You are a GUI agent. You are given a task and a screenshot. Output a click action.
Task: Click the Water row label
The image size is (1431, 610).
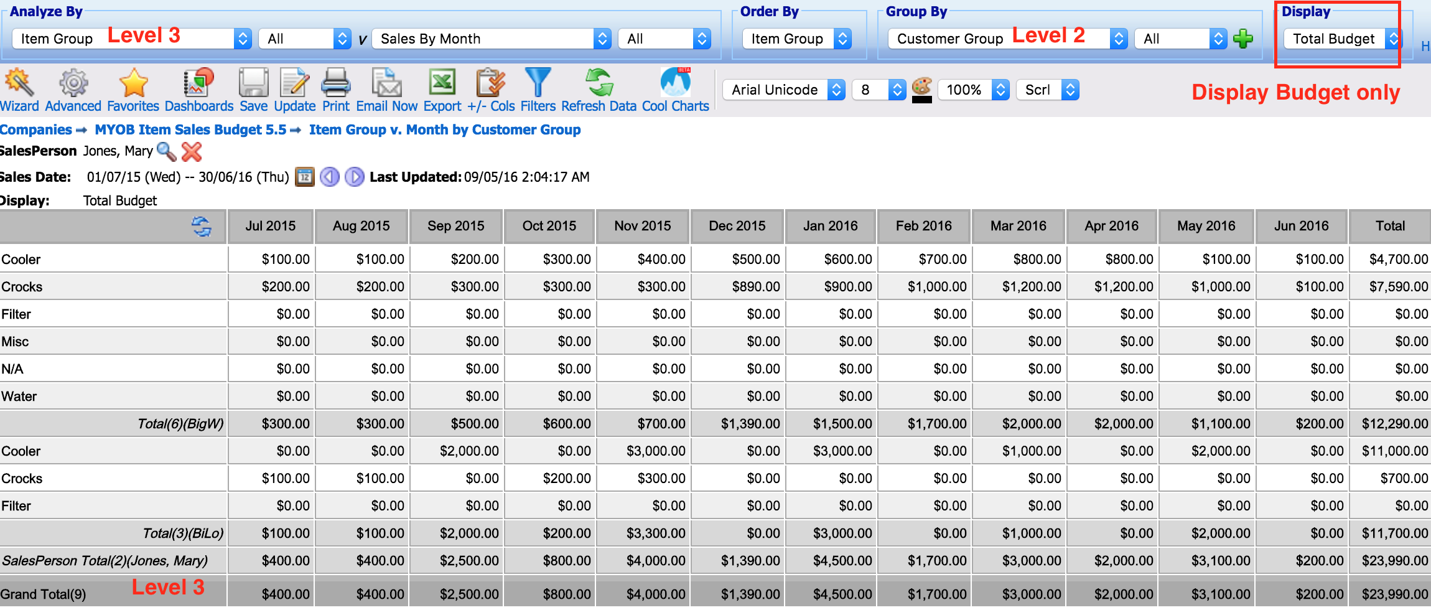pyautogui.click(x=19, y=396)
